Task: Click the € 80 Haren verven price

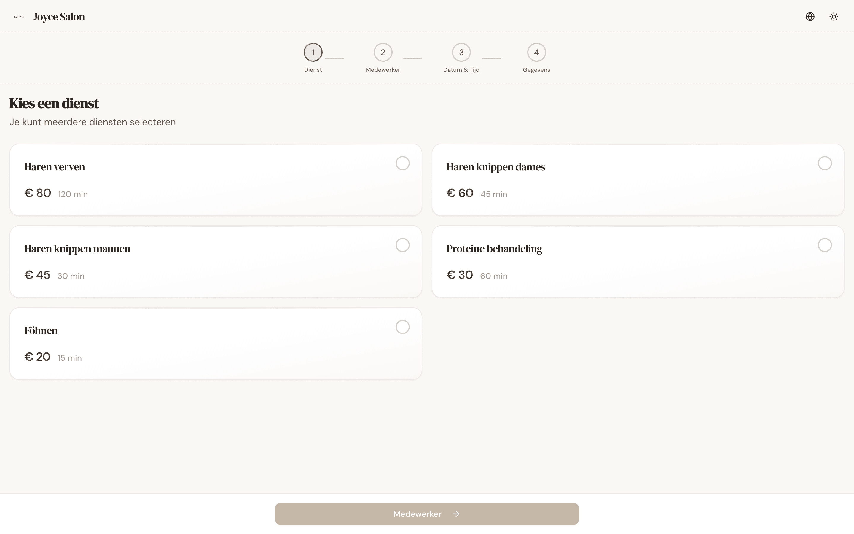Action: (38, 193)
